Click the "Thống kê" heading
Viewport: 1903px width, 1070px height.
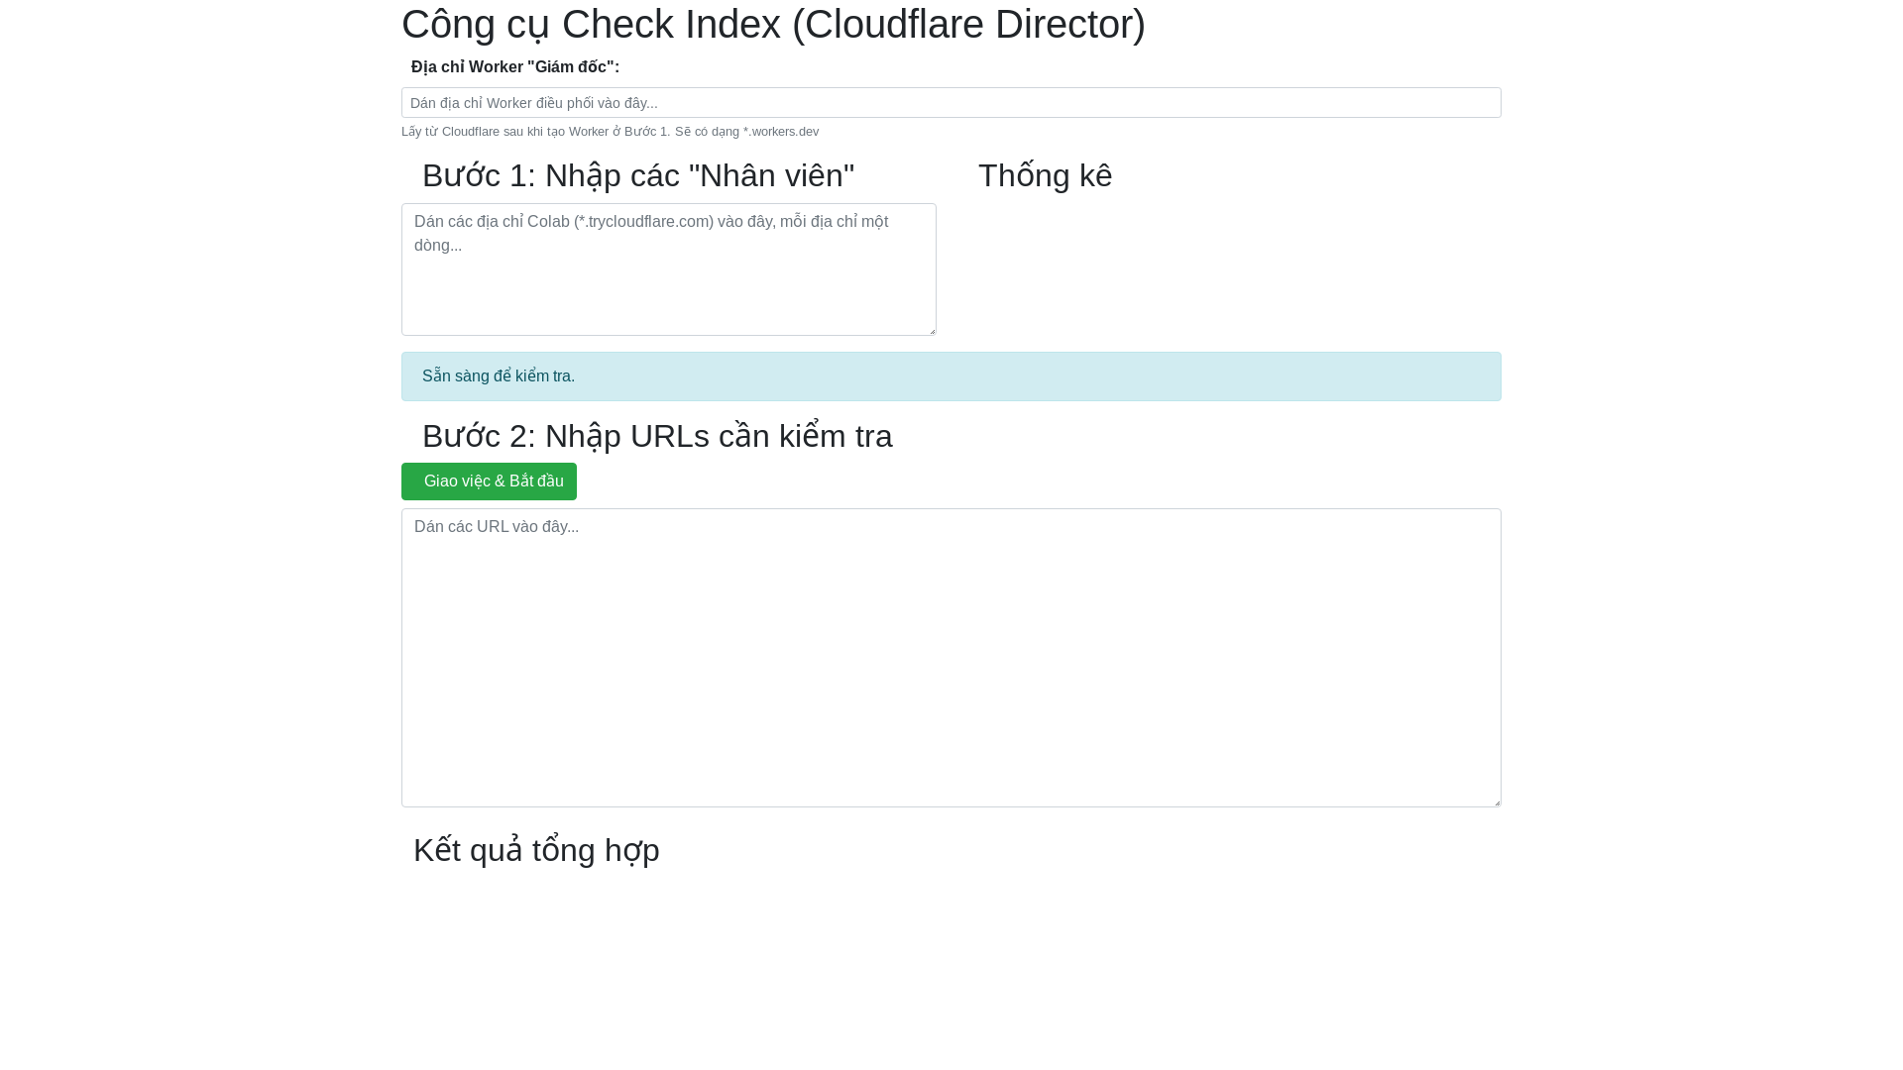click(x=1045, y=176)
